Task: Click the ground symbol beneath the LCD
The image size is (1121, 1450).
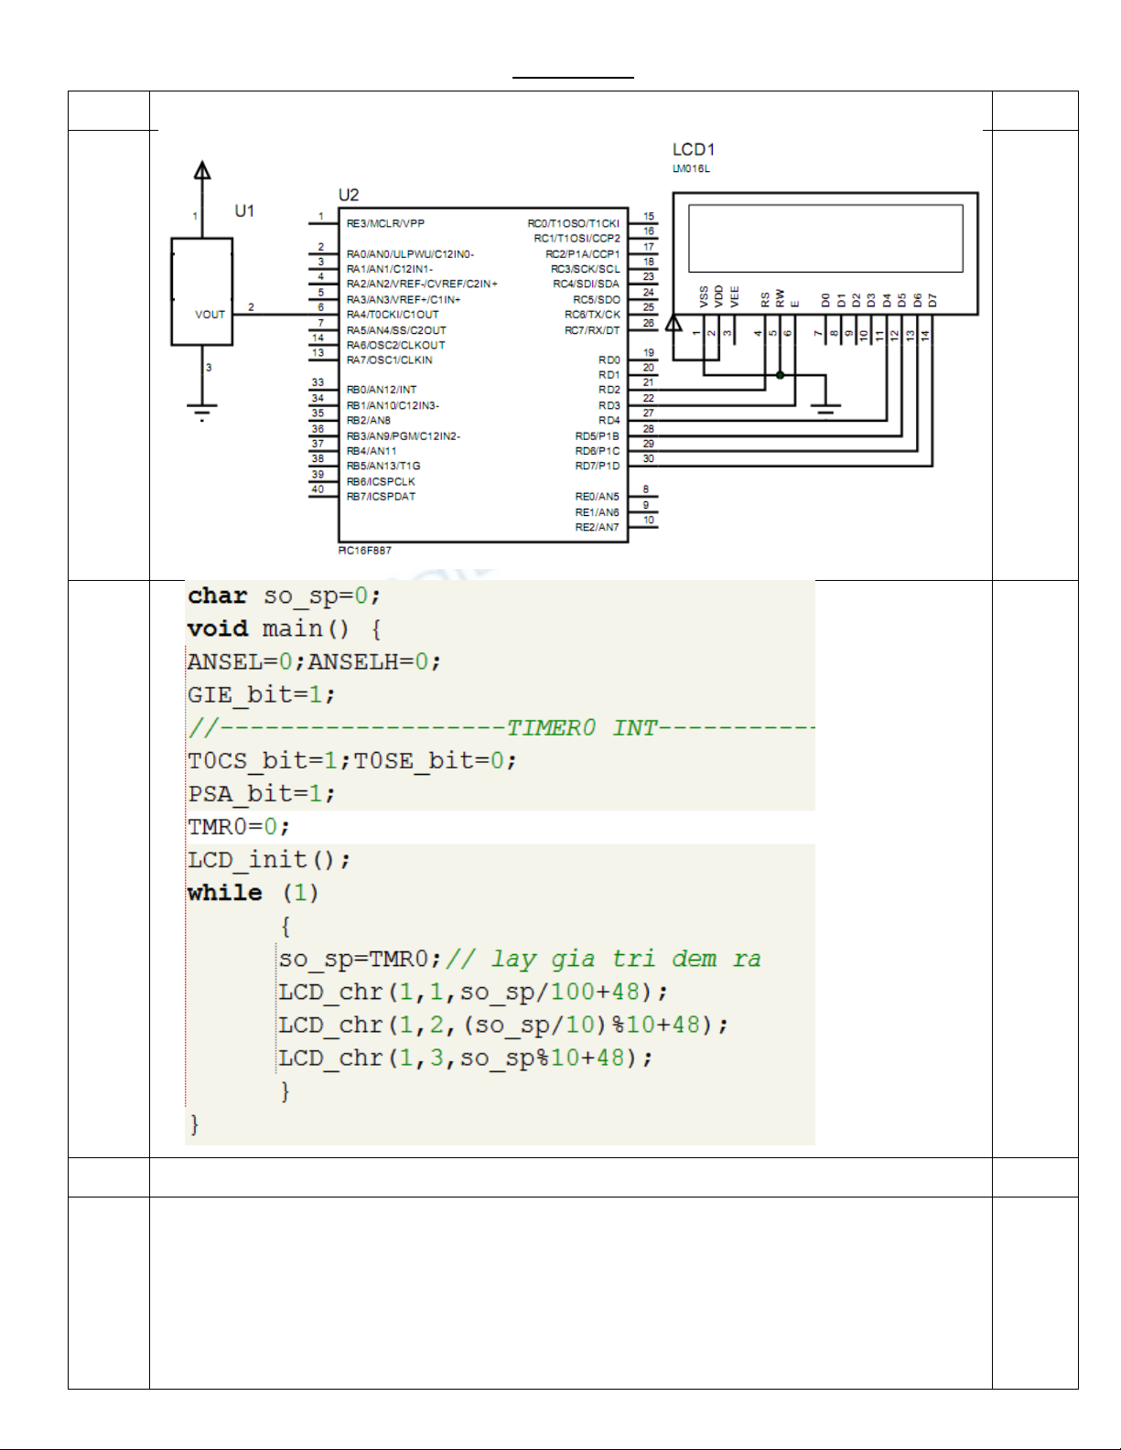Action: [825, 410]
